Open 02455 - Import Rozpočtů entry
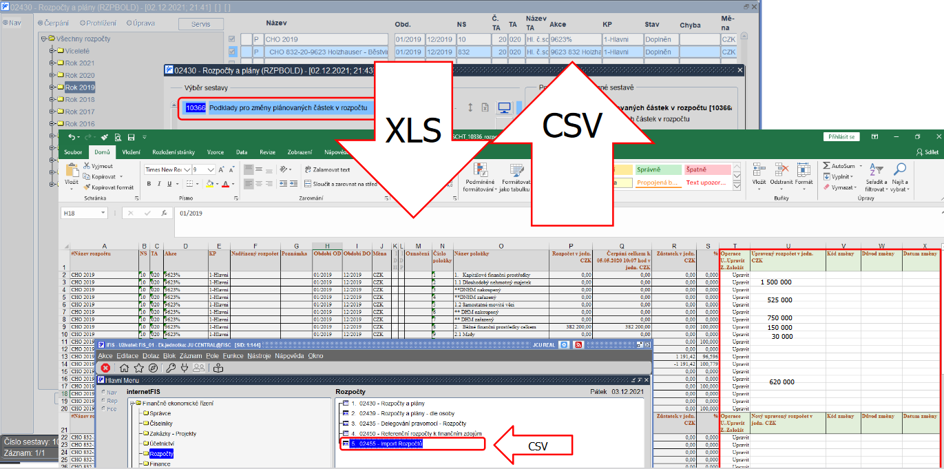944x469 pixels. (386, 444)
